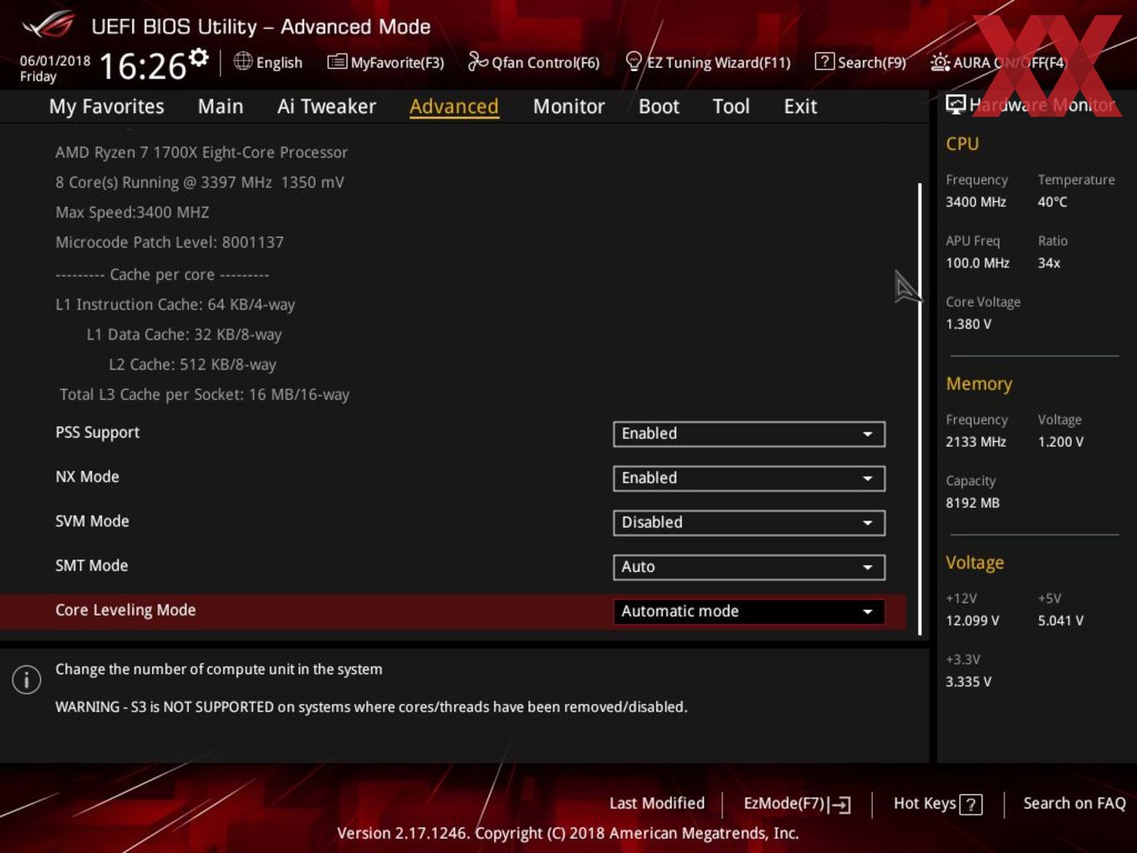Viewport: 1137px width, 853px height.
Task: Click 'Max Speed:3400 MHZ' text
Action: tap(132, 212)
